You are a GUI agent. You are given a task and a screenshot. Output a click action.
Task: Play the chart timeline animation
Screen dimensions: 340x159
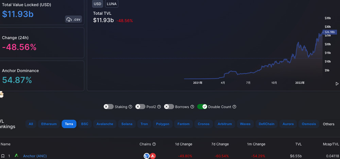(x=337, y=84)
